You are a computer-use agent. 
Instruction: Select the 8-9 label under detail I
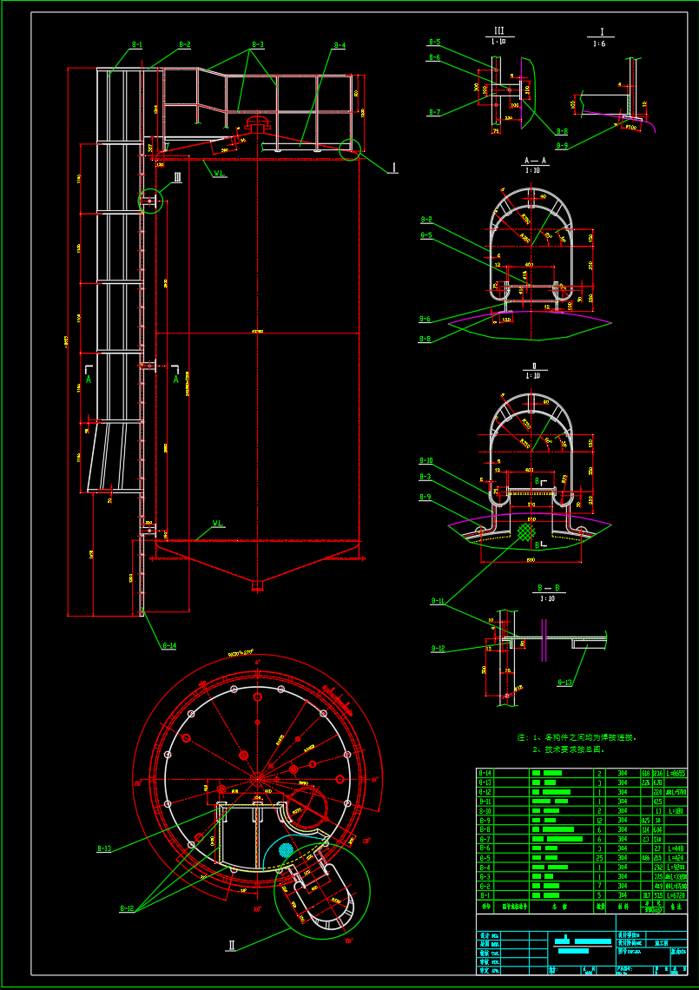(562, 146)
